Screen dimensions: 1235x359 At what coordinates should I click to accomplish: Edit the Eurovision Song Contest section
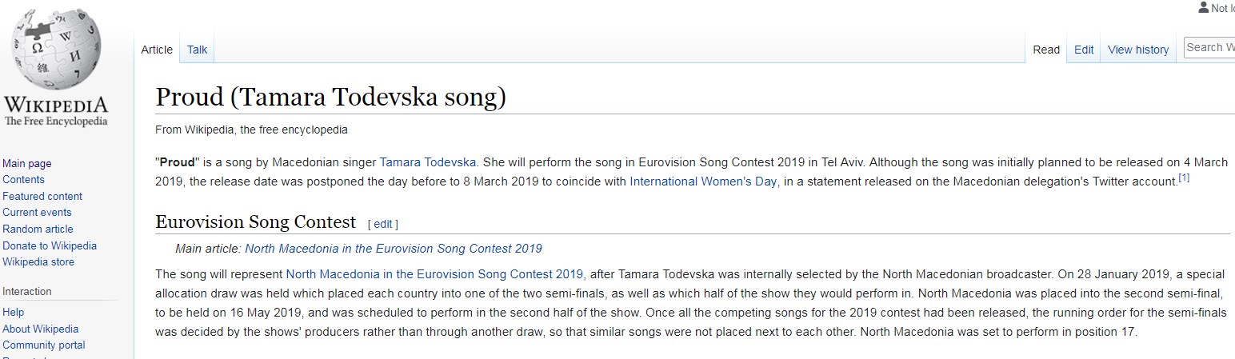coord(383,224)
